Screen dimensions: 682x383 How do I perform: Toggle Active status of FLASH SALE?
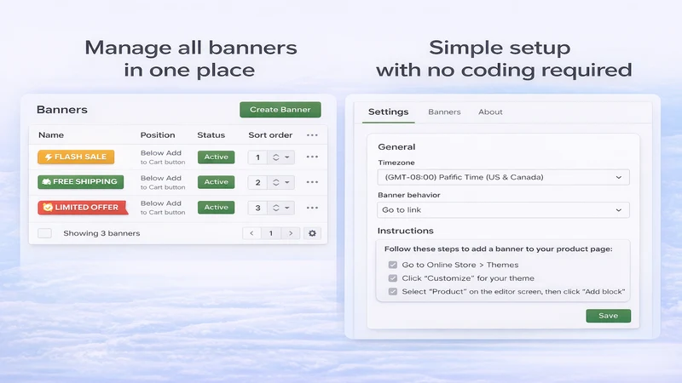coord(217,157)
